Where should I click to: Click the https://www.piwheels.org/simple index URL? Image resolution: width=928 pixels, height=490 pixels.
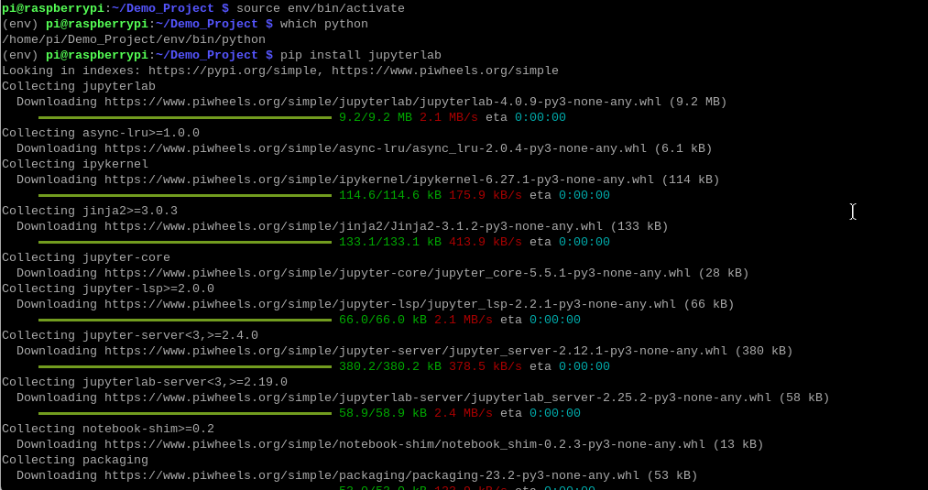(x=444, y=71)
